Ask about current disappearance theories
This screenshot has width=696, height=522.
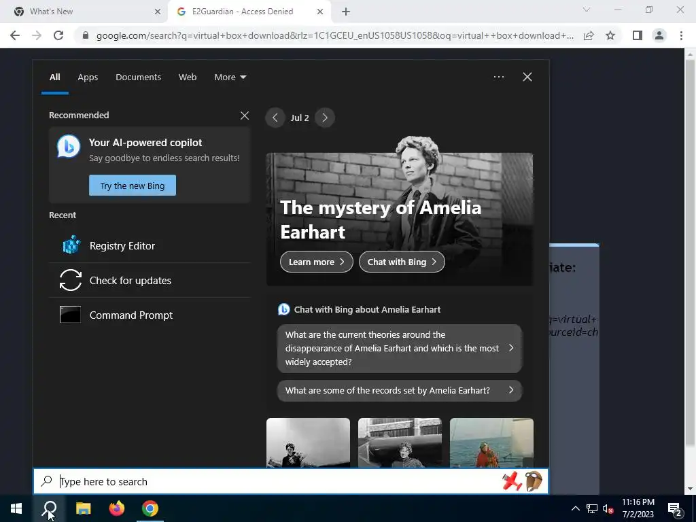click(400, 349)
